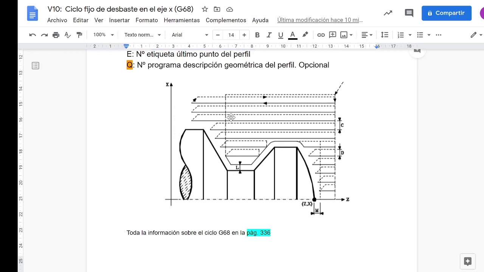Open the Herramientas menu
The width and height of the screenshot is (484, 272).
(x=182, y=20)
